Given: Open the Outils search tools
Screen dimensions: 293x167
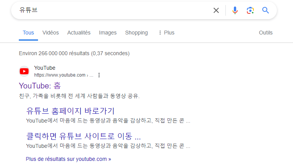Looking at the screenshot, I should 266,33.
